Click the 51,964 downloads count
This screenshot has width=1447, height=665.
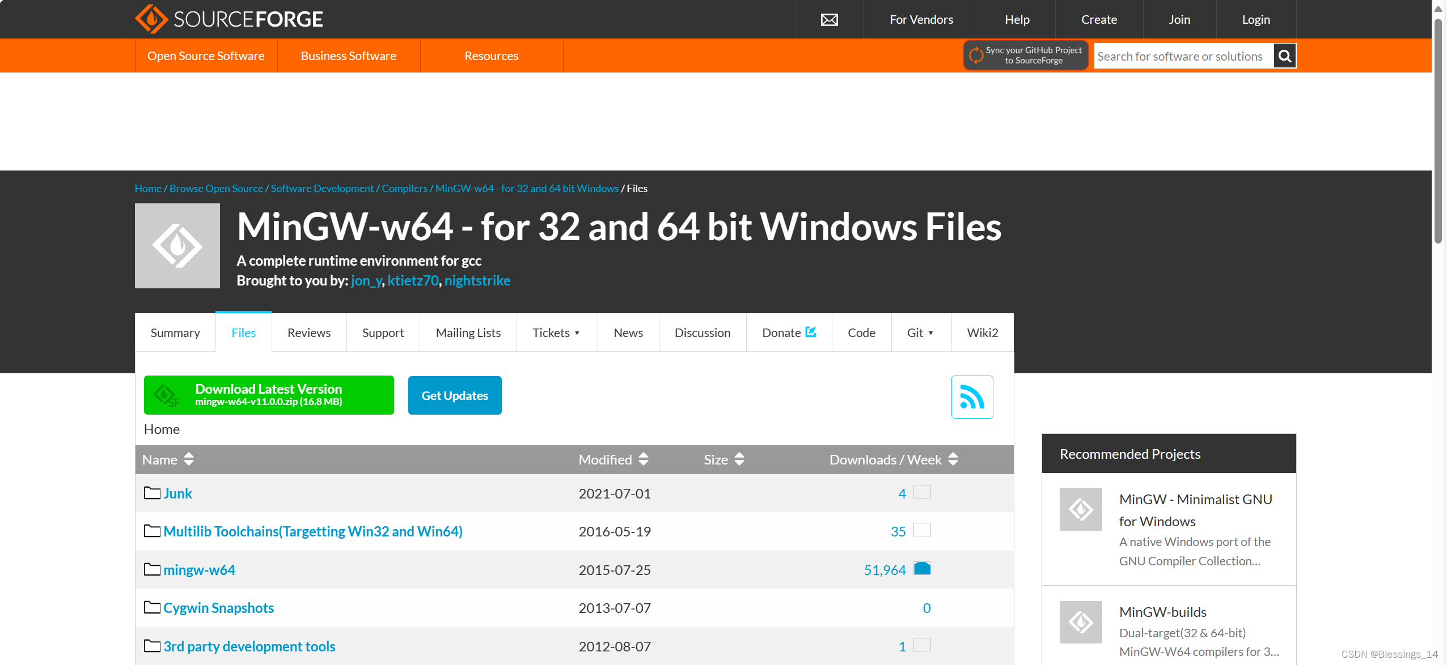(x=885, y=570)
